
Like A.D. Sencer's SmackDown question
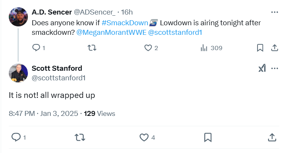coord(148,48)
